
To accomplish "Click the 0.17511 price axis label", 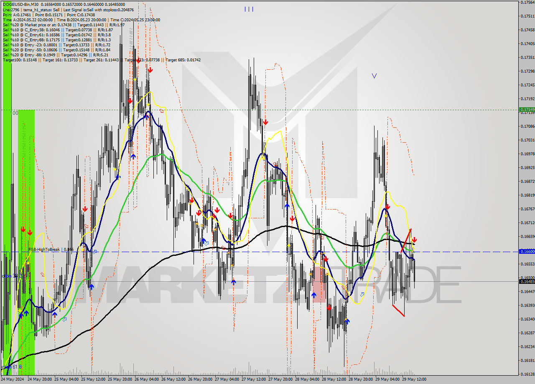I will [x=527, y=16].
